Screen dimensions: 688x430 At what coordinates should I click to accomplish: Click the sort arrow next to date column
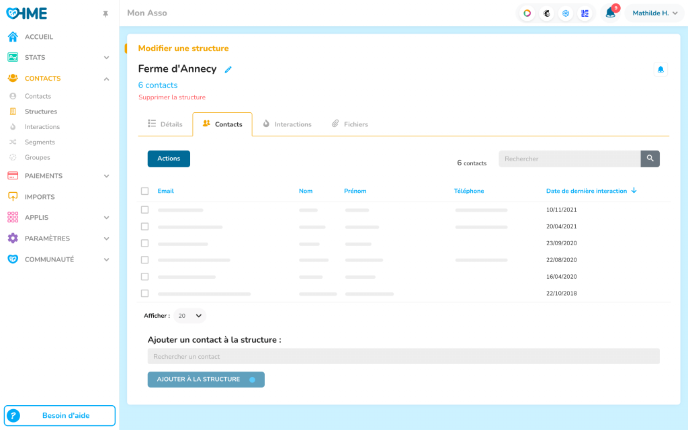634,191
